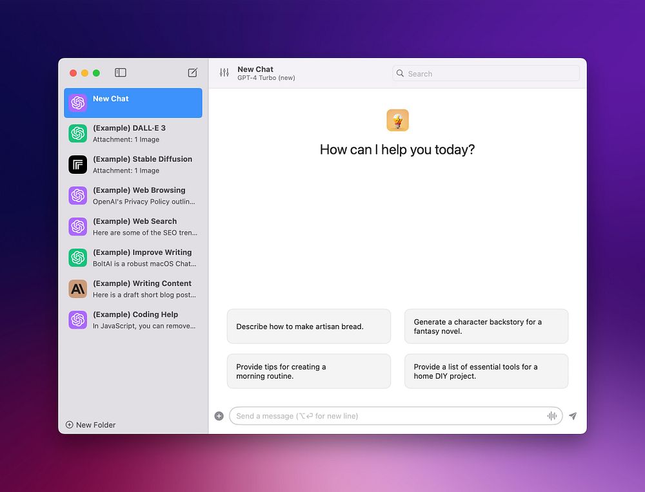The image size is (645, 492).
Task: Click the plus attachment icon beside message box
Action: click(x=219, y=416)
